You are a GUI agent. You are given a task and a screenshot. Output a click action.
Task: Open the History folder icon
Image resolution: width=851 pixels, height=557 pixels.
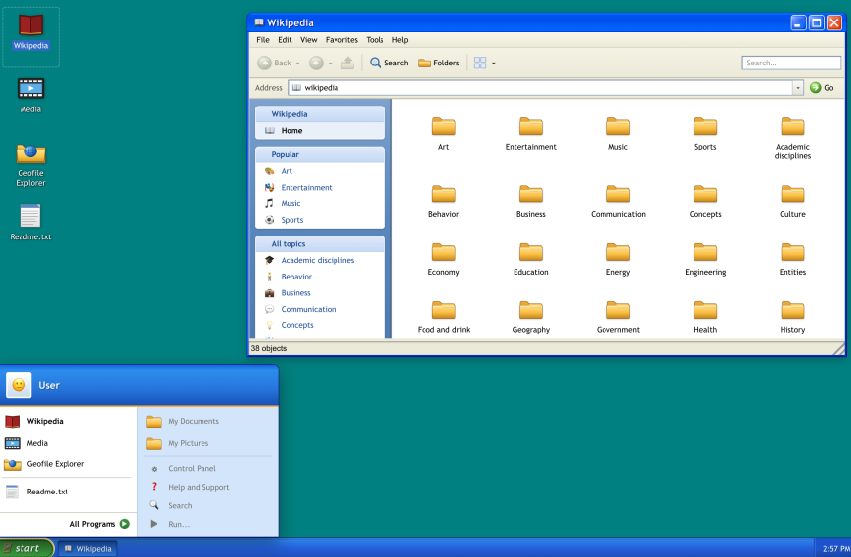[792, 310]
